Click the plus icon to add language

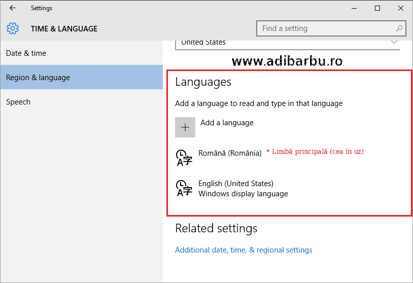pos(185,127)
